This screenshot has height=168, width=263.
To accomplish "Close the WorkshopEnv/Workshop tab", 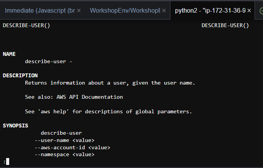I will point(164,11).
